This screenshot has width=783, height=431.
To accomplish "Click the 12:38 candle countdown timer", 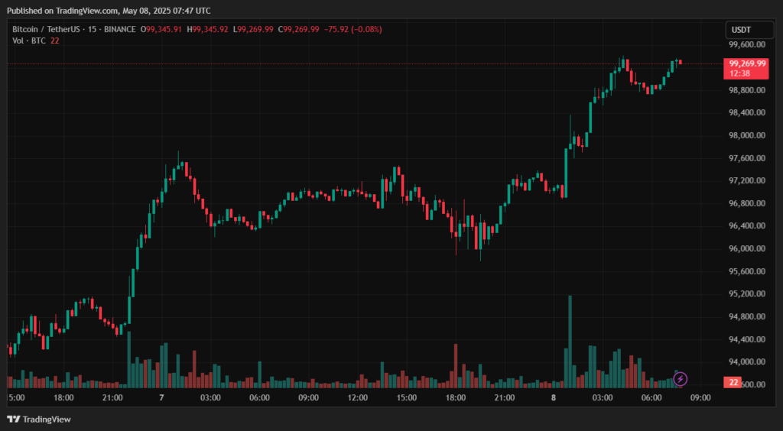I will pos(739,73).
